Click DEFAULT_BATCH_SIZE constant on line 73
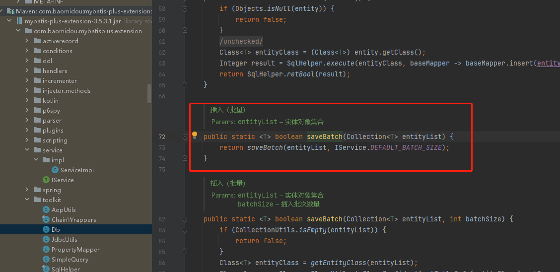 tap(406, 147)
